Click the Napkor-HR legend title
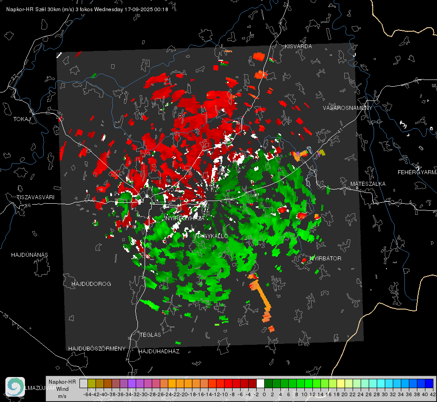The image size is (437, 402). click(x=62, y=382)
